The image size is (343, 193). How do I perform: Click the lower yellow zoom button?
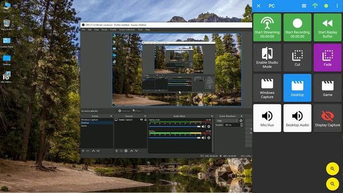click(332, 184)
